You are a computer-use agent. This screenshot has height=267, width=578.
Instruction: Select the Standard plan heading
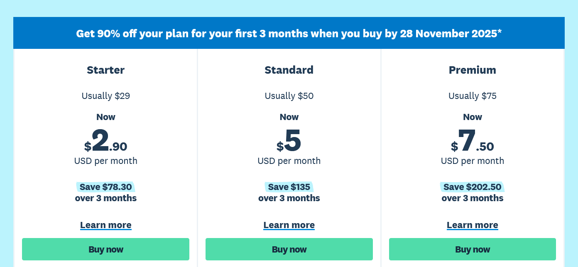[x=289, y=70]
